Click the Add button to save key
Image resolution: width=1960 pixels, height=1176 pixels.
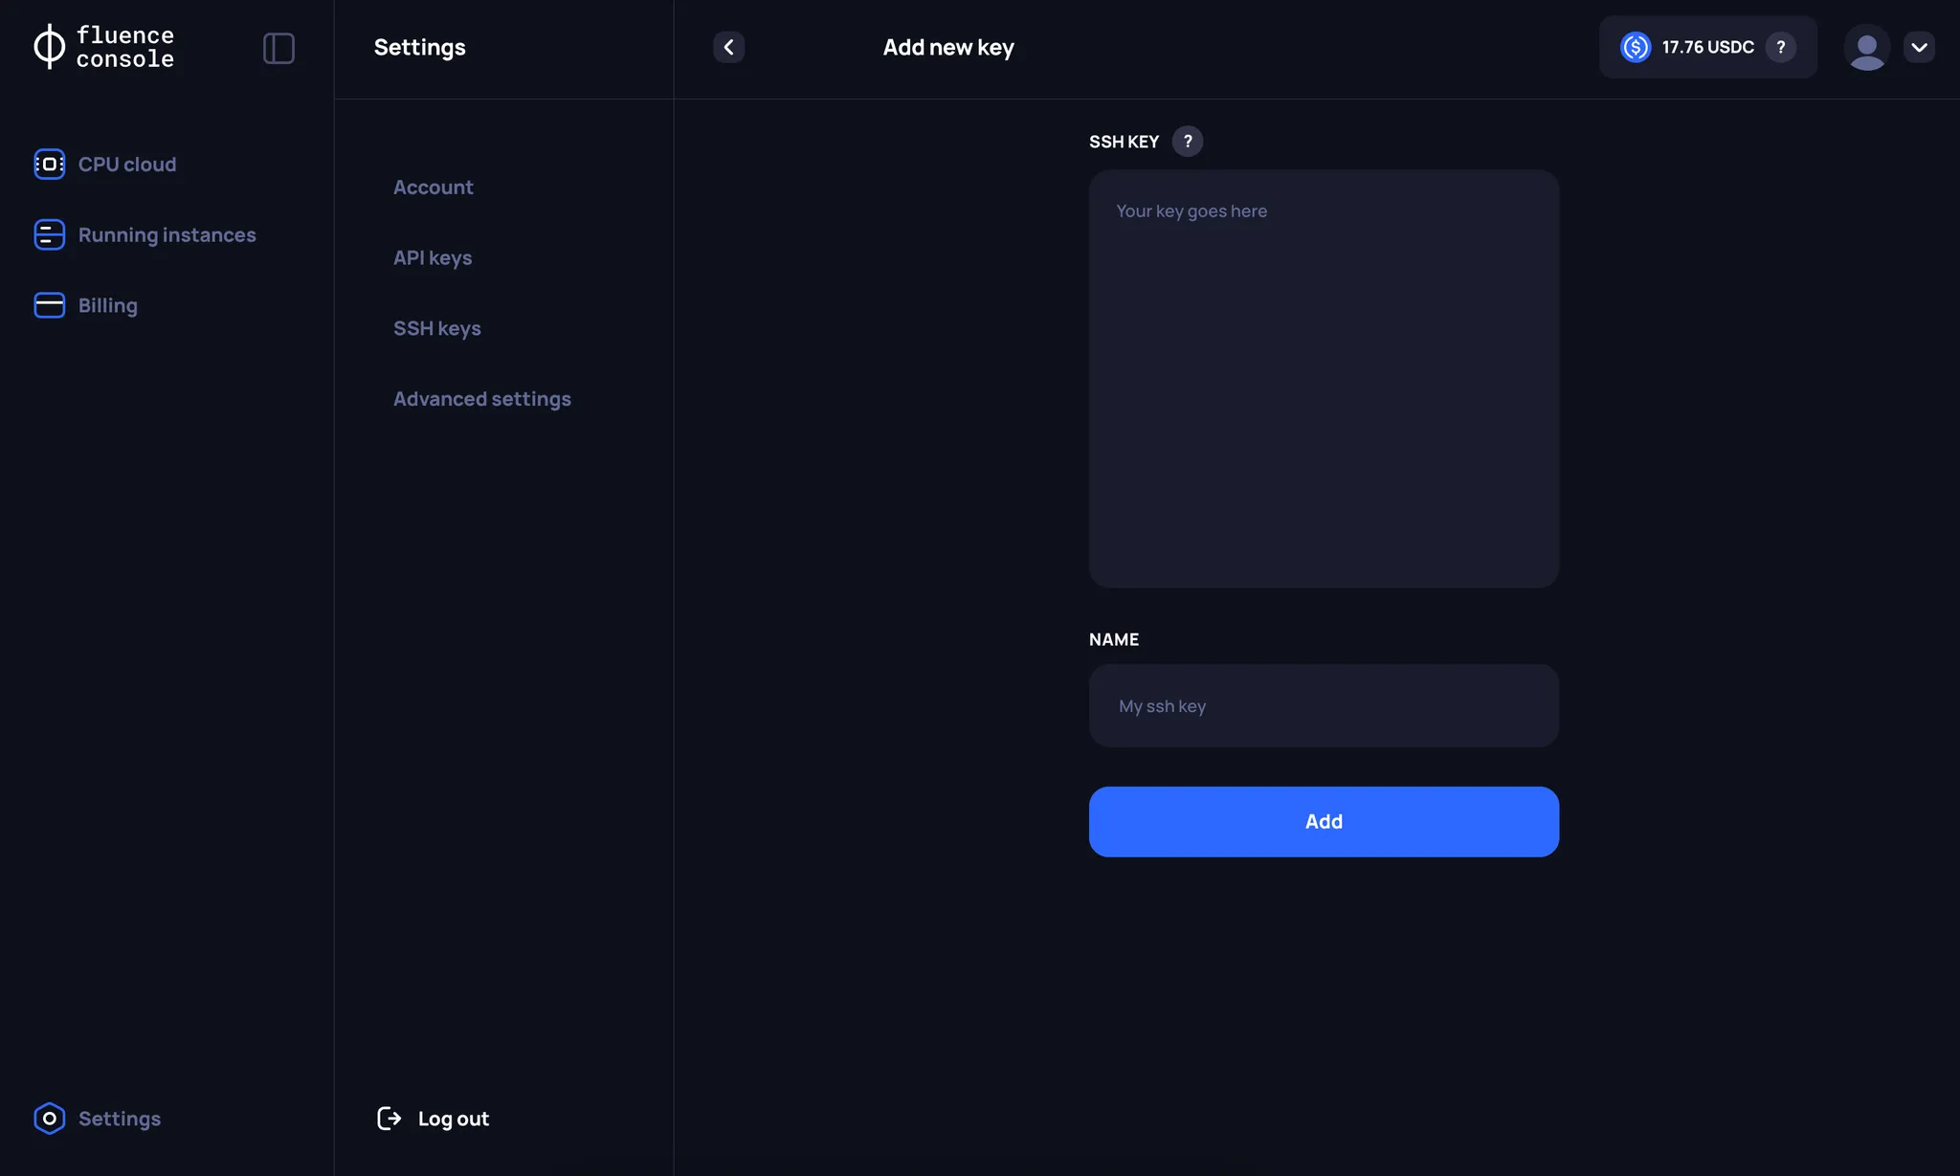[x=1323, y=822]
